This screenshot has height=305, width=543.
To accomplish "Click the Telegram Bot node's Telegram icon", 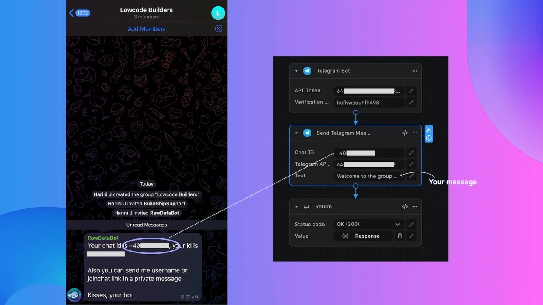I will 307,71.
